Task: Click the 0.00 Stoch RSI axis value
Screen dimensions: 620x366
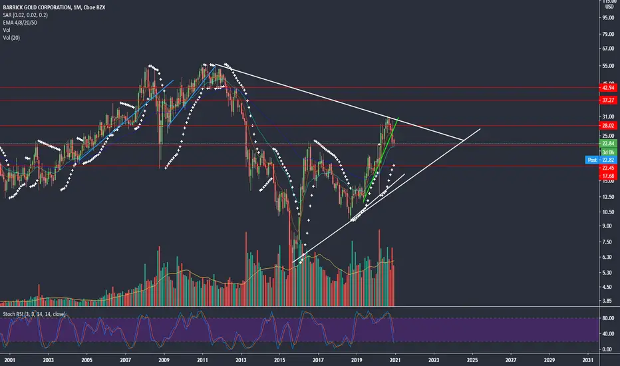Action: [x=608, y=349]
